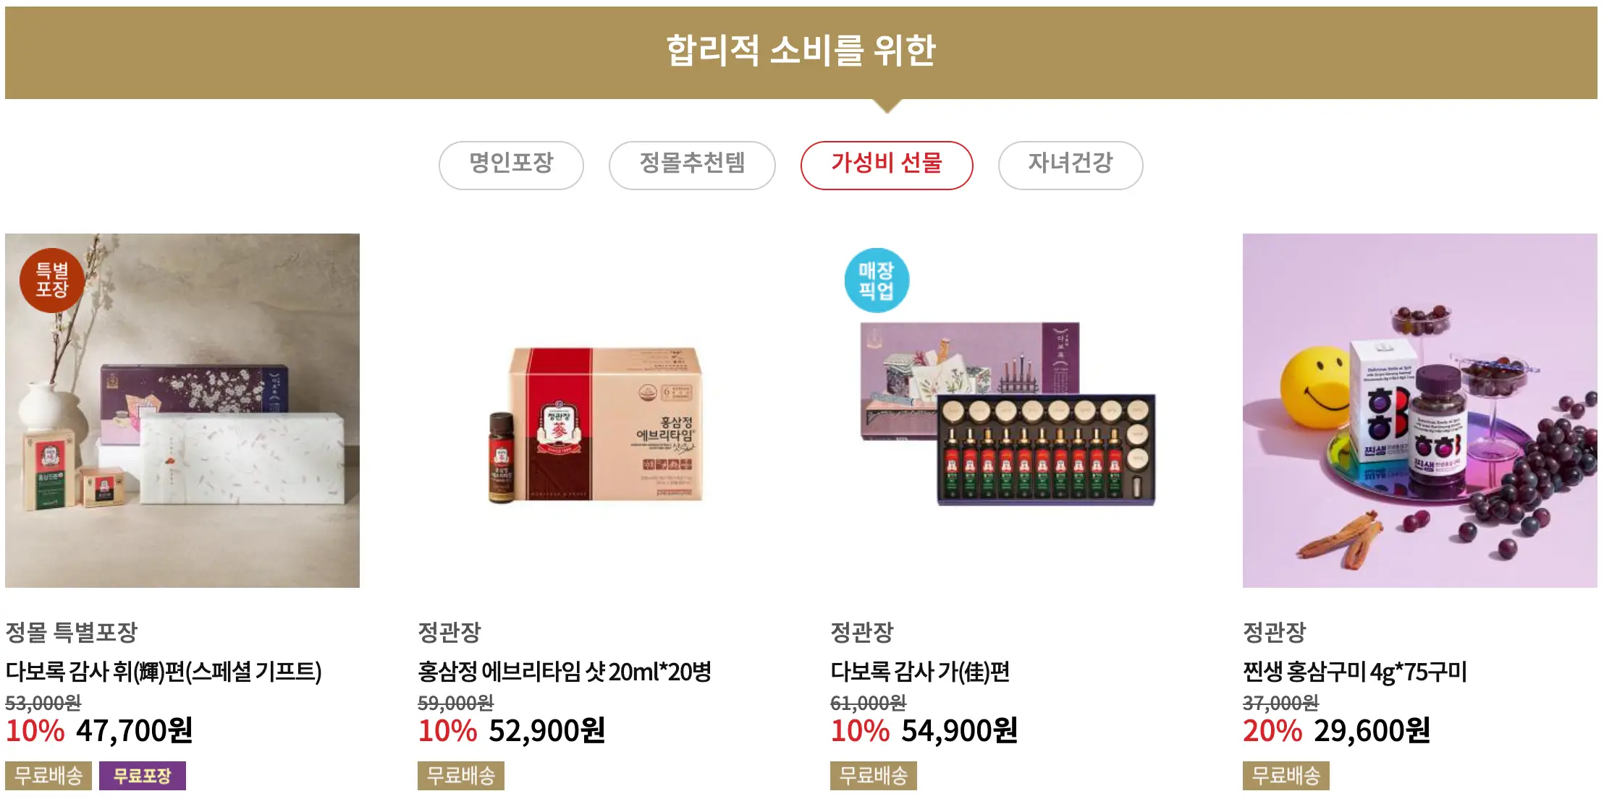Click 무료배송 tag under 찐생 홍삼구미
Viewport: 1604px width, 804px height.
tap(1286, 776)
